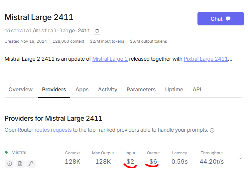Go to the Activity tab

[x=108, y=90]
